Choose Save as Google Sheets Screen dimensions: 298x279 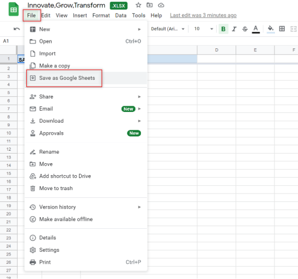(x=86, y=78)
